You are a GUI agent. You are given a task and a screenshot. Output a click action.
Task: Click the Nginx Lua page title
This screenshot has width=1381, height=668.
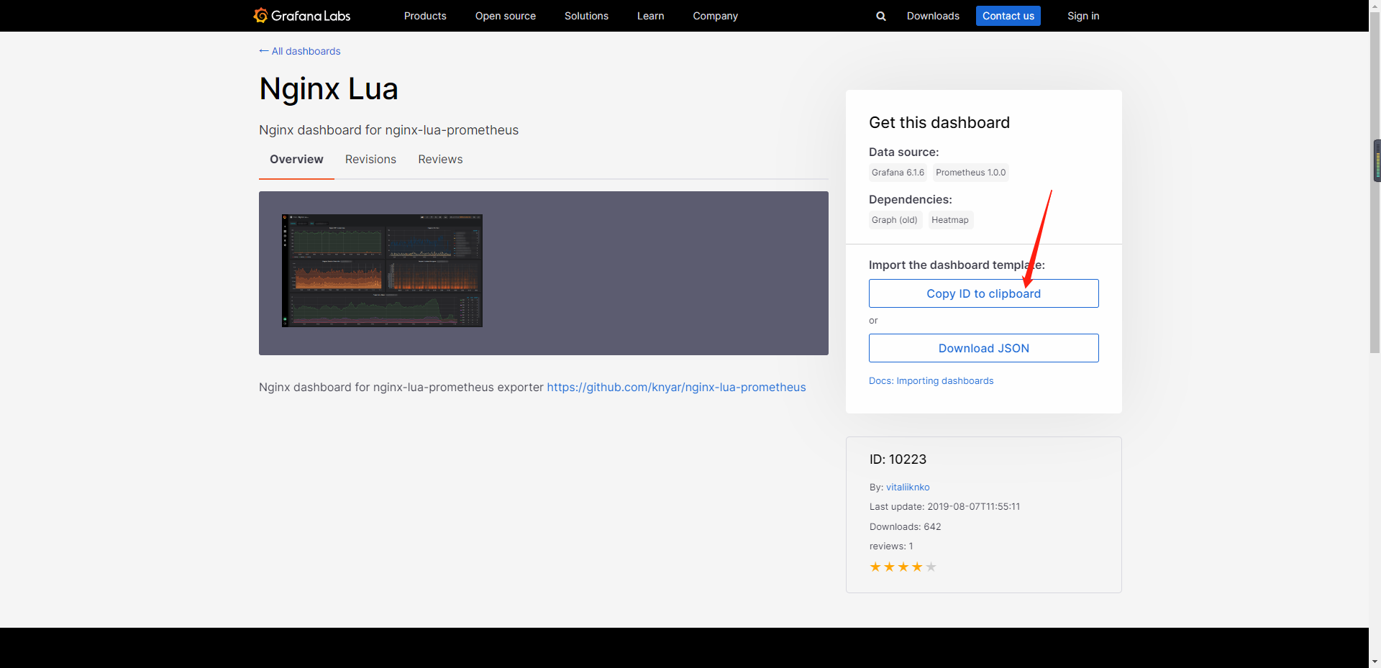pos(329,89)
